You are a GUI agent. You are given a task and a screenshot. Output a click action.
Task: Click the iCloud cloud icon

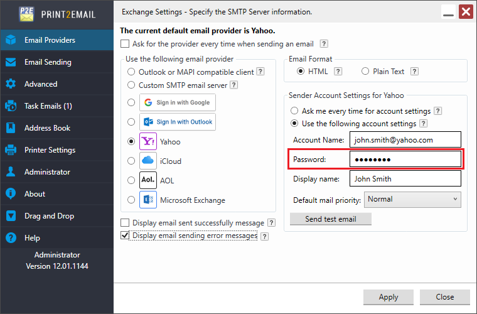148,161
